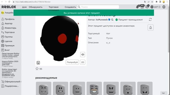
Task: Click the notifications bell icon
Action: pyautogui.click(x=137, y=7)
